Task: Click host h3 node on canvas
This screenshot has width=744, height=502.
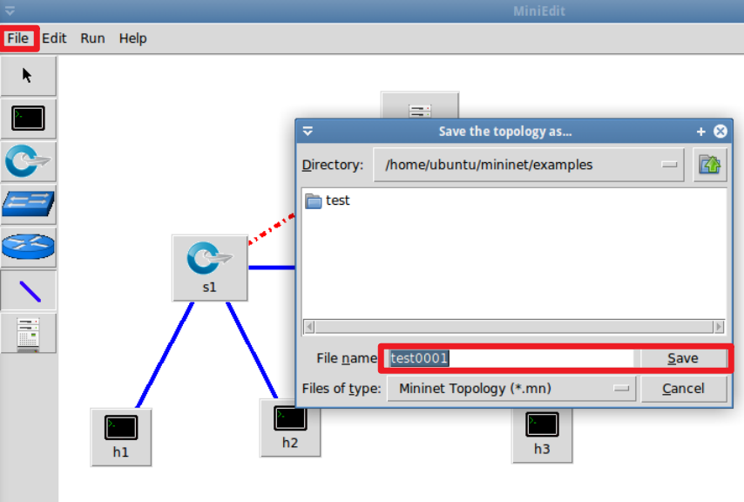Action: pyautogui.click(x=542, y=436)
